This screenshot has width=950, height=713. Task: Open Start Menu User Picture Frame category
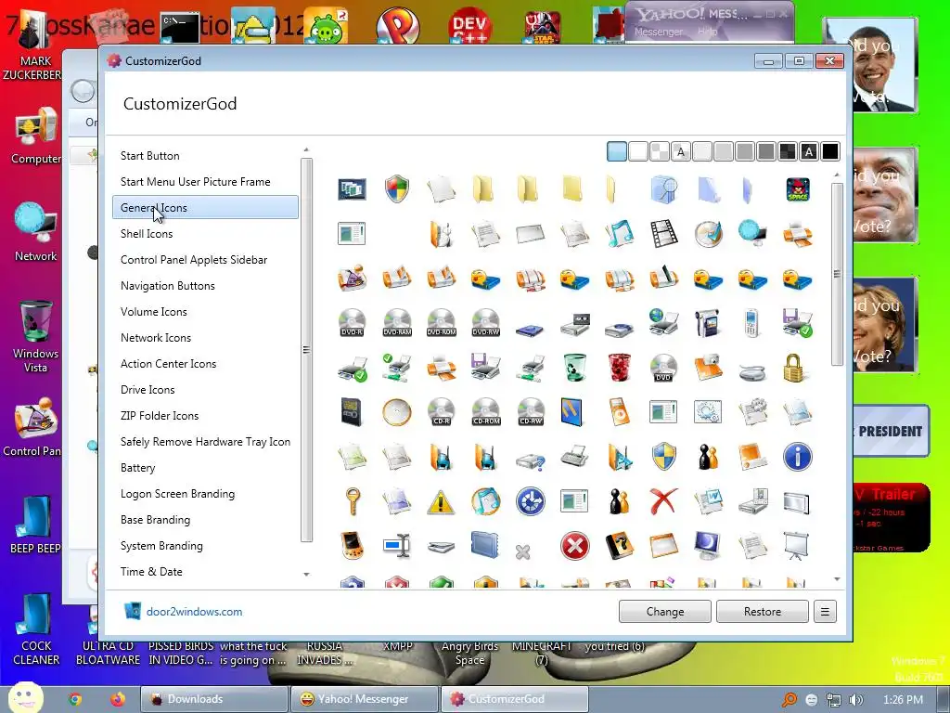195,182
